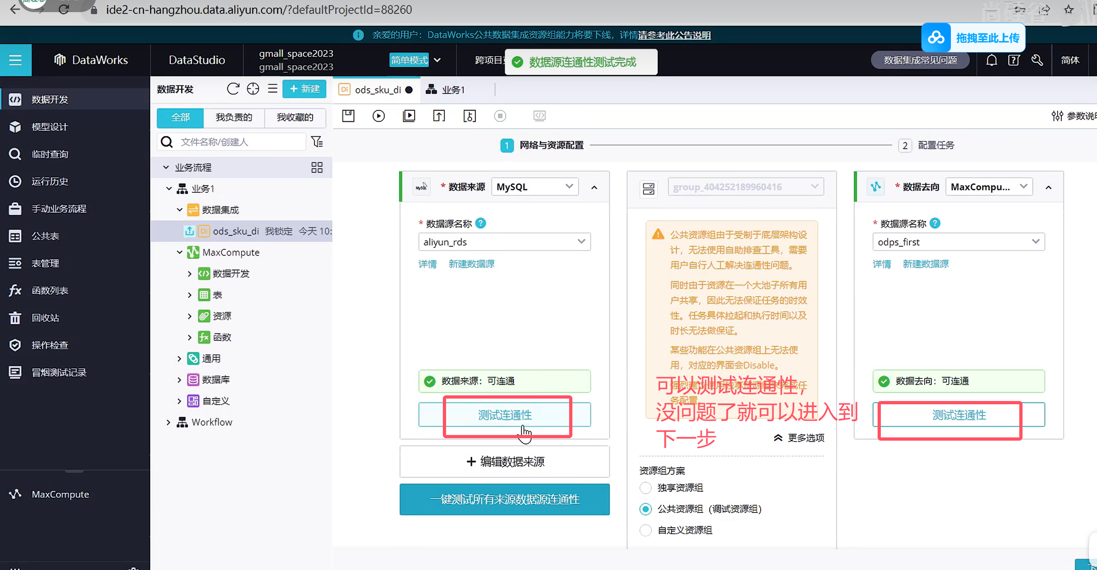Click the submit upload icon in toolbar
The width and height of the screenshot is (1097, 570).
[439, 116]
